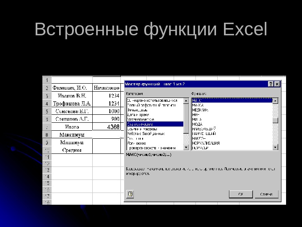Click the function list's up scroll arrow

pyautogui.click(x=275, y=101)
